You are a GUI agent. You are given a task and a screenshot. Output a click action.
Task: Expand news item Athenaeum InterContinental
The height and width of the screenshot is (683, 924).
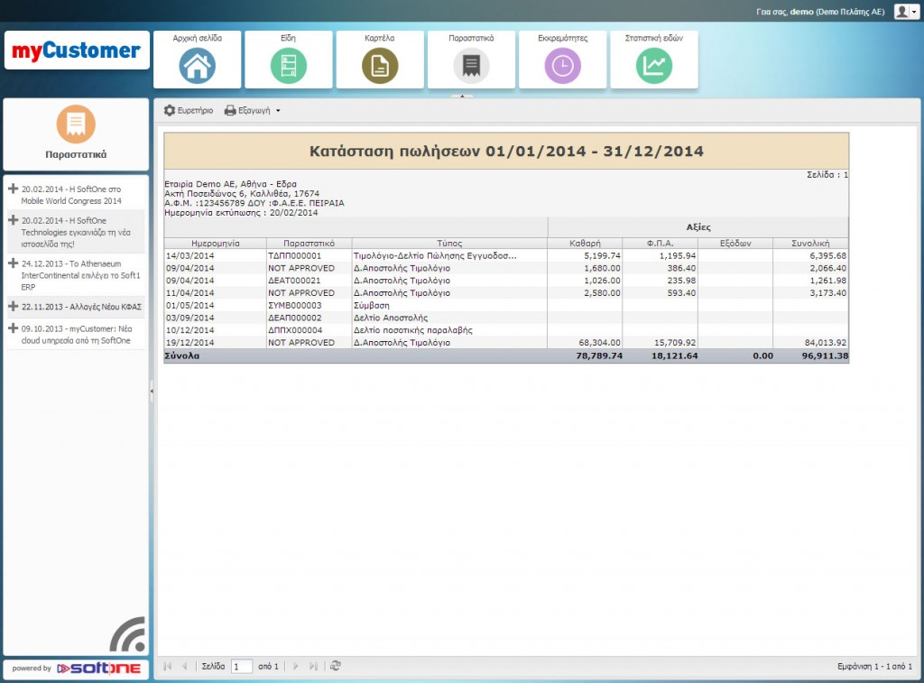pos(13,263)
